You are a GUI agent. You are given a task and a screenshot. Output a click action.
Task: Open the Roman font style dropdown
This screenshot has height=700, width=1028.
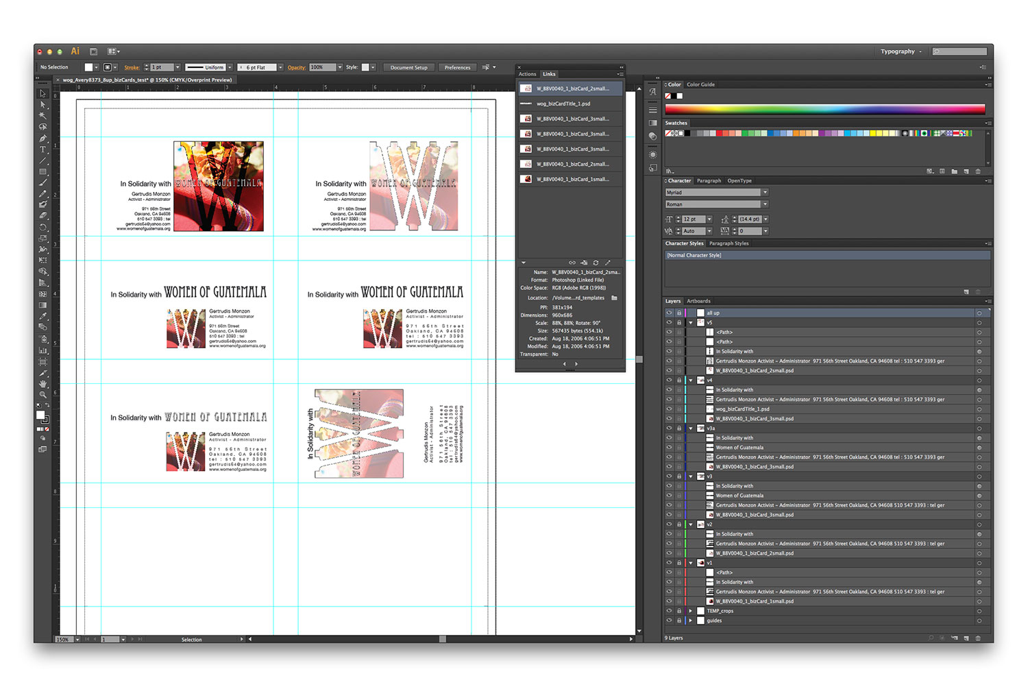coord(765,204)
